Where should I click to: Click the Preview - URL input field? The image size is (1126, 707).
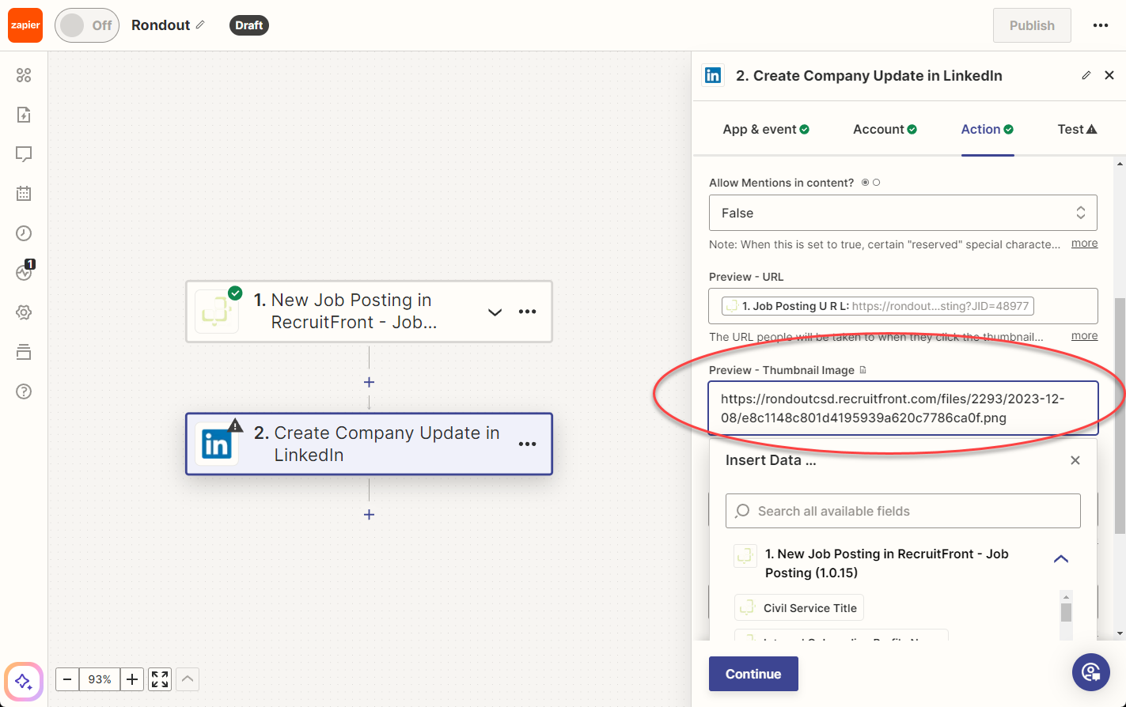[903, 306]
